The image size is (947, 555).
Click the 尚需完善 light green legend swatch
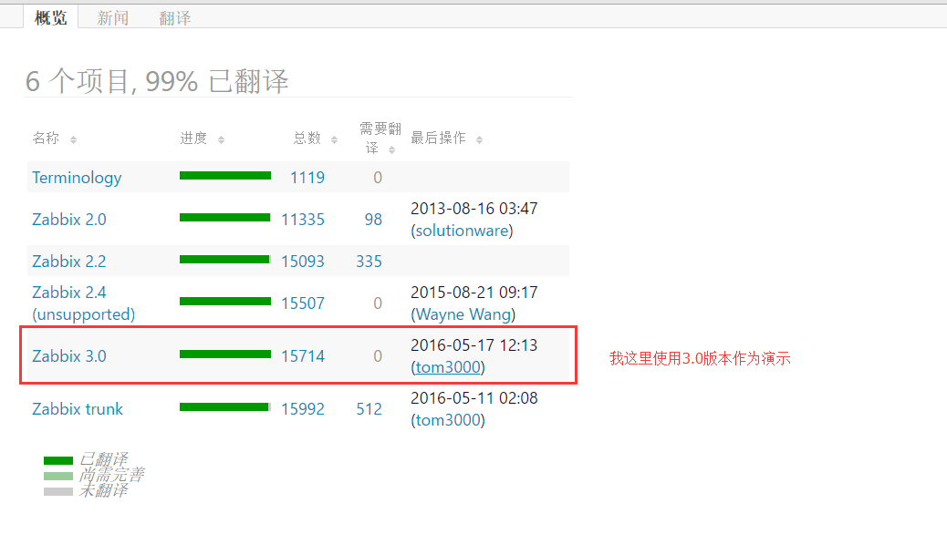pyautogui.click(x=58, y=476)
